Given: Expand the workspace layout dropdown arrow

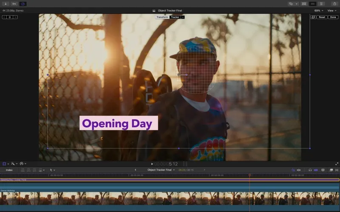Looking at the screenshot, I should click(296, 4).
